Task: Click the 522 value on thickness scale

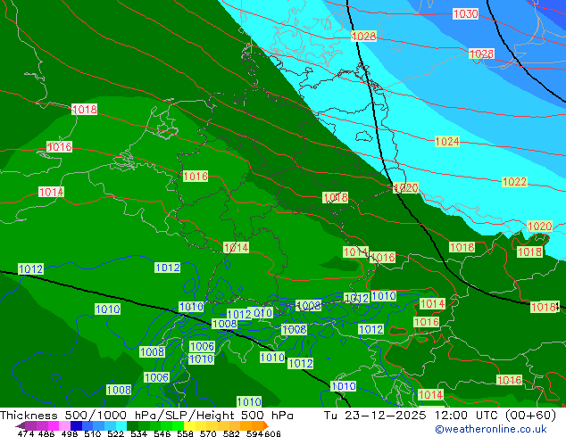Action: click(x=115, y=433)
